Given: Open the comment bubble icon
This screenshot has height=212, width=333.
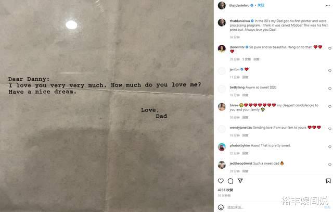Looking at the screenshot, I should click(230, 181).
